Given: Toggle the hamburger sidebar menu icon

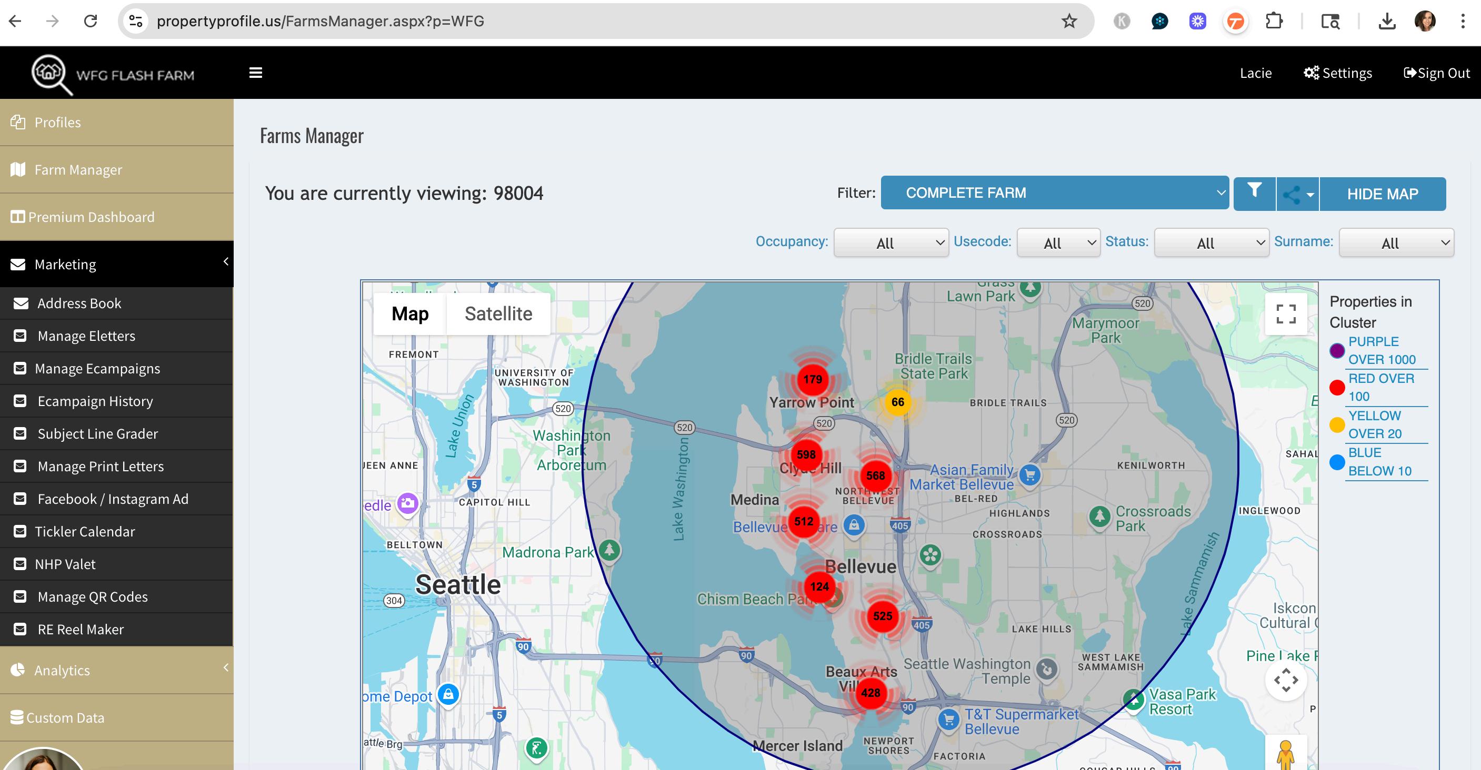Looking at the screenshot, I should 256,73.
